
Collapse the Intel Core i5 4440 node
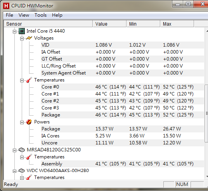tap(14, 31)
